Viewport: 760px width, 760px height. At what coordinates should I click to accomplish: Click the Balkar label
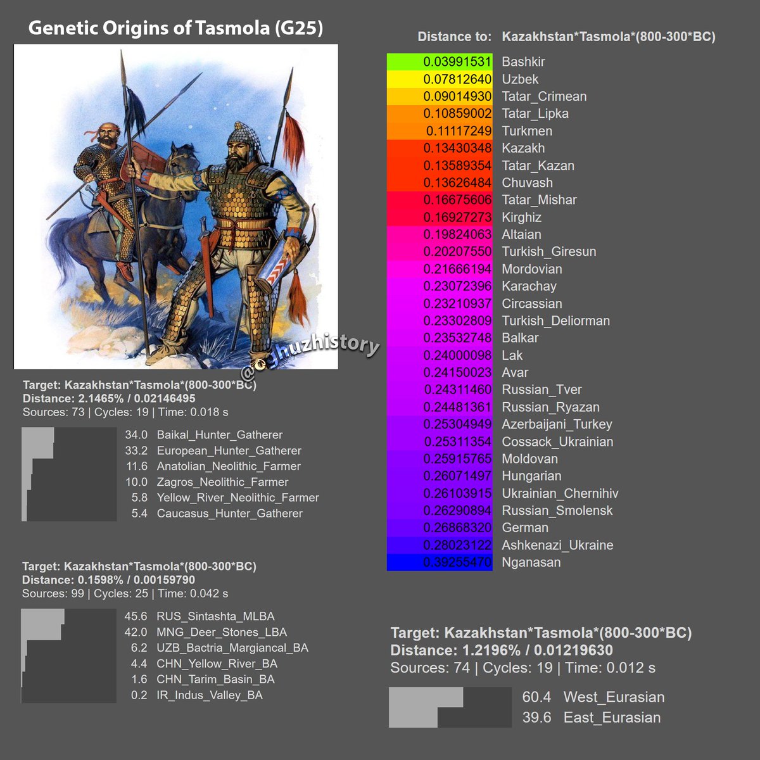pos(520,338)
